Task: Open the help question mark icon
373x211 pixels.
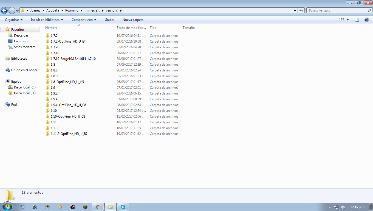Action: 366,20
